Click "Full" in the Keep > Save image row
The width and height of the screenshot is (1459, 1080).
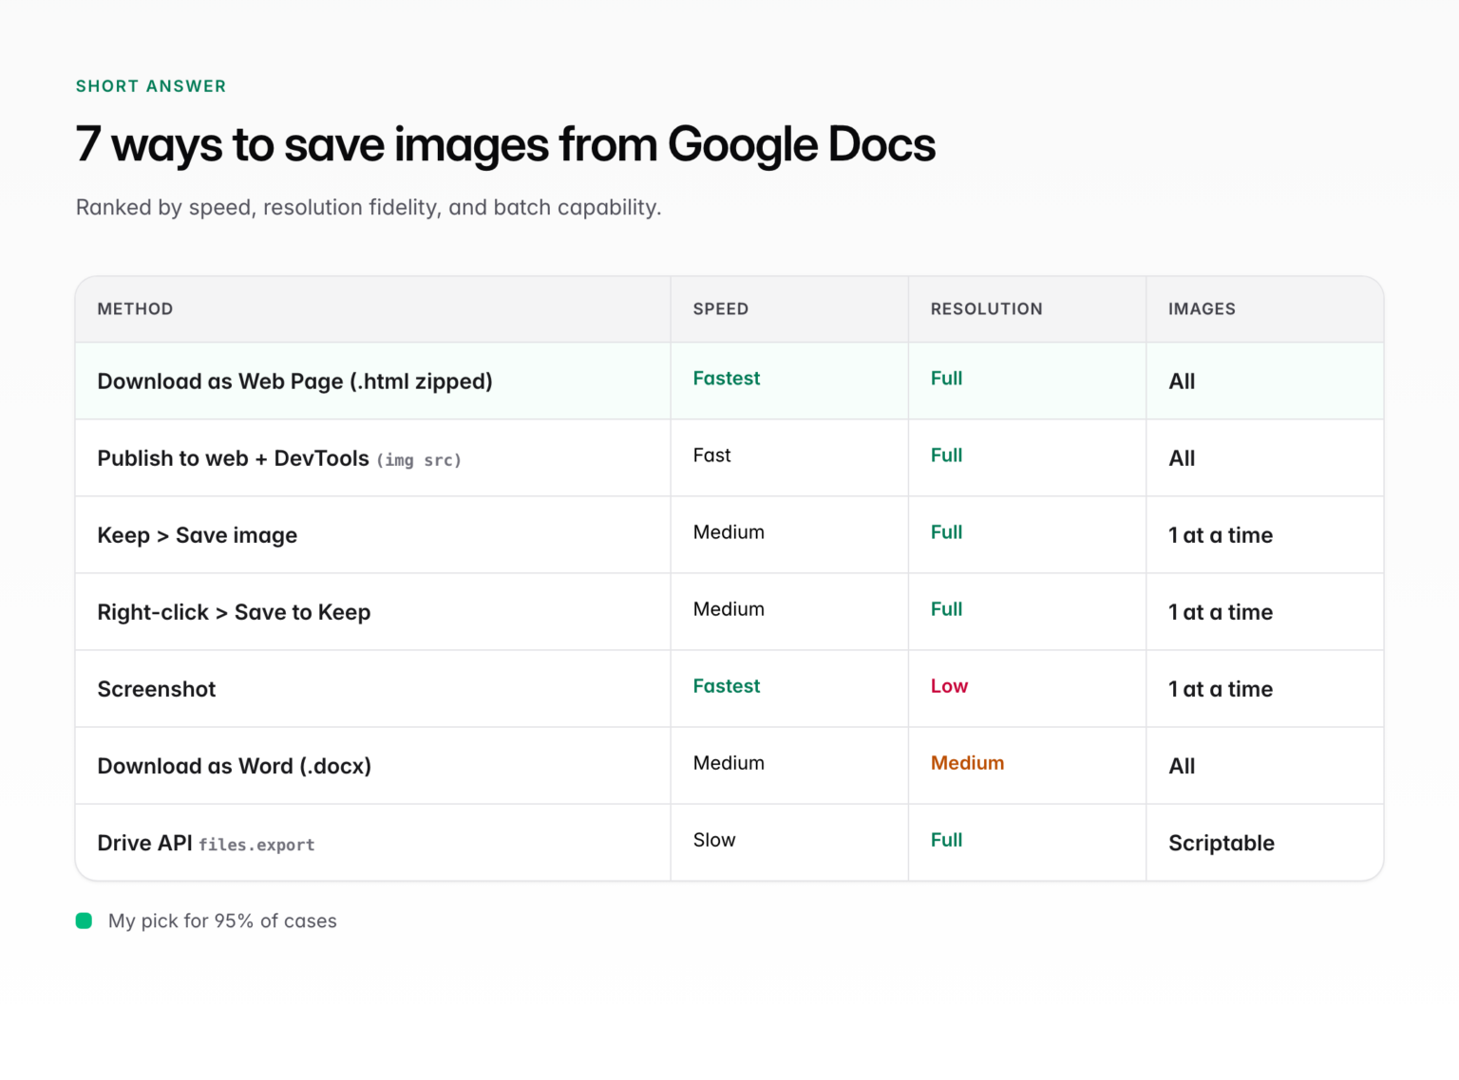coord(947,532)
